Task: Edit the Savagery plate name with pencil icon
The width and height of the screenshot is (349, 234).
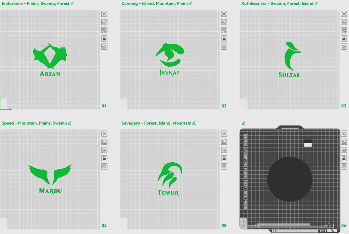Action: (x=194, y=123)
